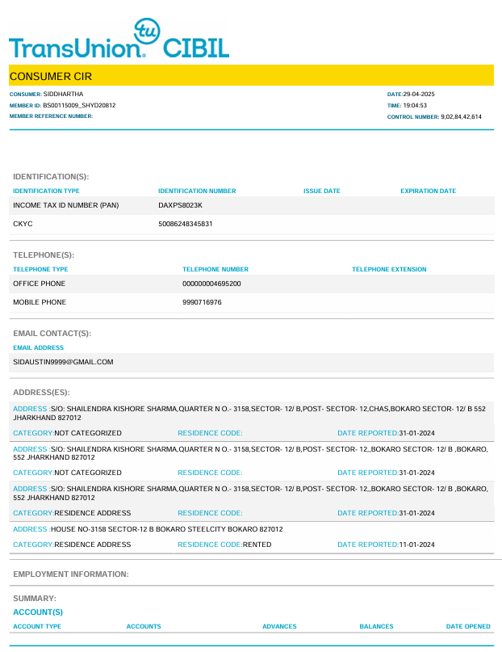Select the OFFICE PHONE row label
The image size is (502, 652).
[39, 284]
